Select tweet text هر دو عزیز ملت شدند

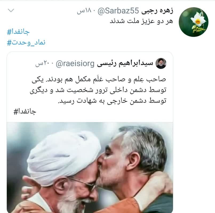(x=141, y=21)
